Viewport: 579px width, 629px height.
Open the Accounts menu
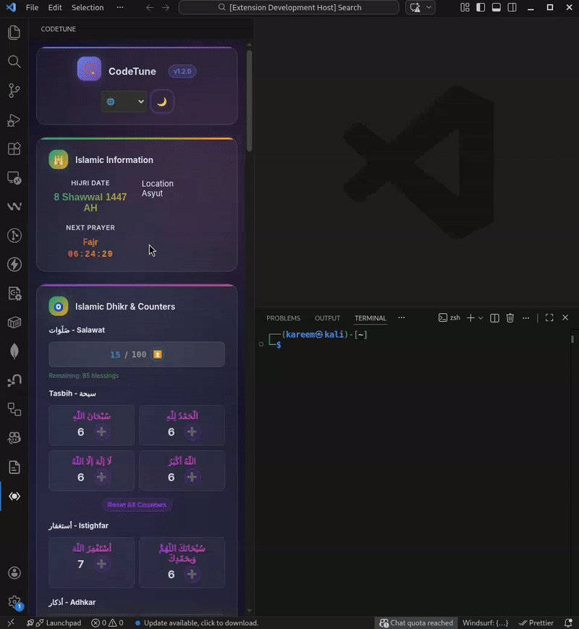(x=14, y=572)
